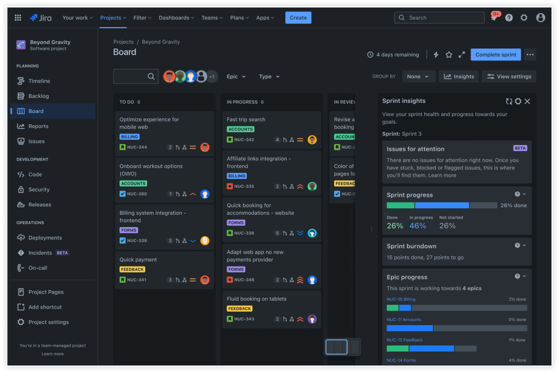Image resolution: width=559 pixels, height=373 pixels.
Task: Open Sprint insights settings gear
Action: click(518, 101)
